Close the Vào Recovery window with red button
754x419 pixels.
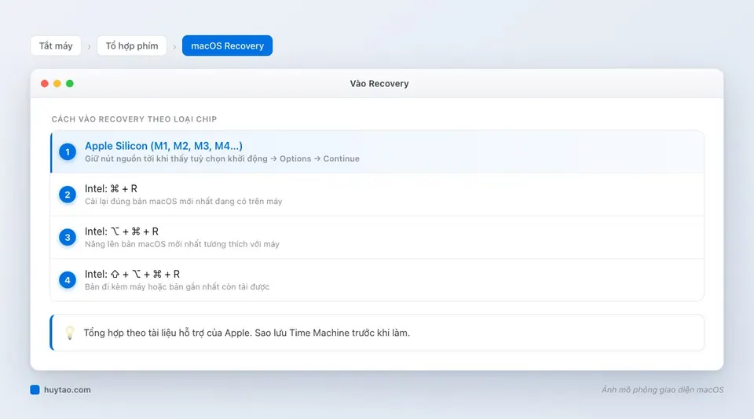(x=45, y=84)
